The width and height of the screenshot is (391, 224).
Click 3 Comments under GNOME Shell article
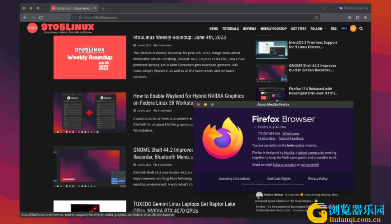163,165
